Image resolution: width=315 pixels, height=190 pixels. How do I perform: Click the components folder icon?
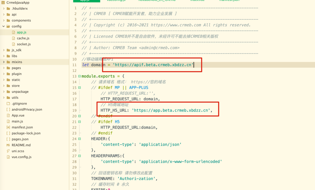(8, 21)
